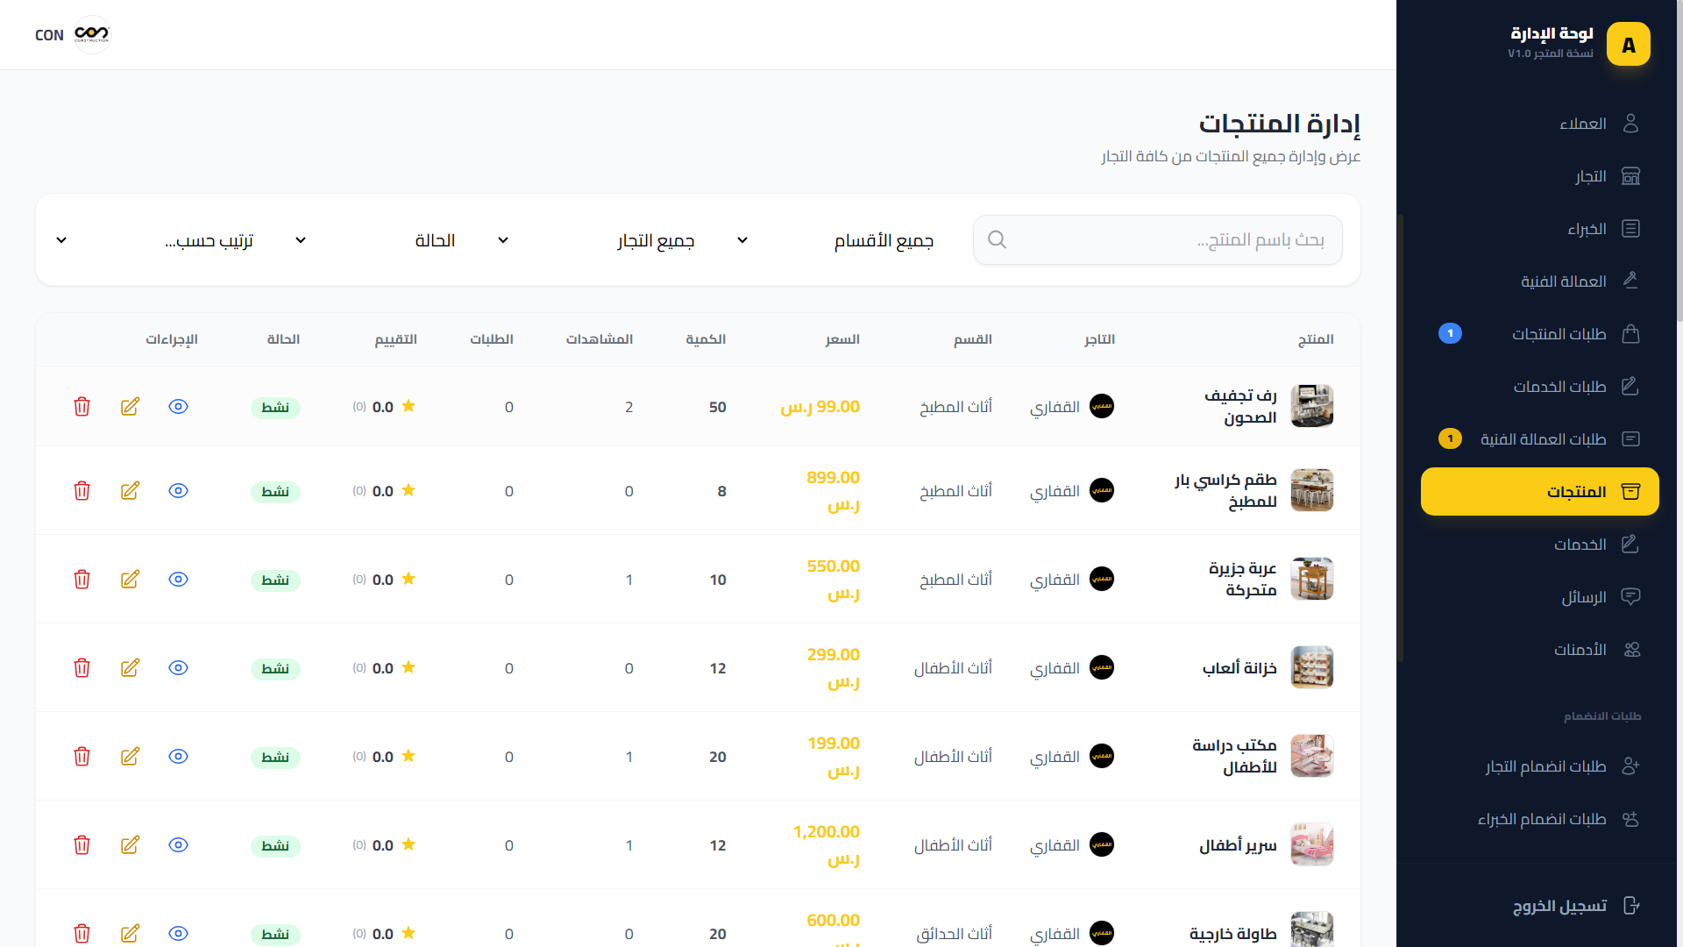Open eye view for طاولة خارجية
This screenshot has height=947, width=1683.
tap(178, 933)
